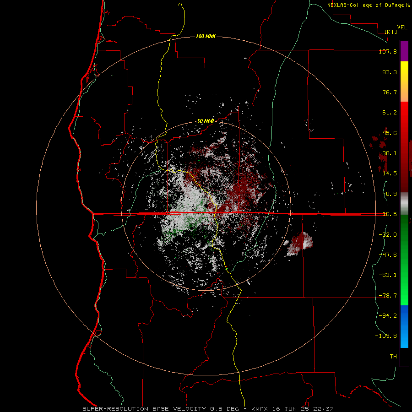
Task: Click the TH label by the color bar
Action: tap(393, 357)
